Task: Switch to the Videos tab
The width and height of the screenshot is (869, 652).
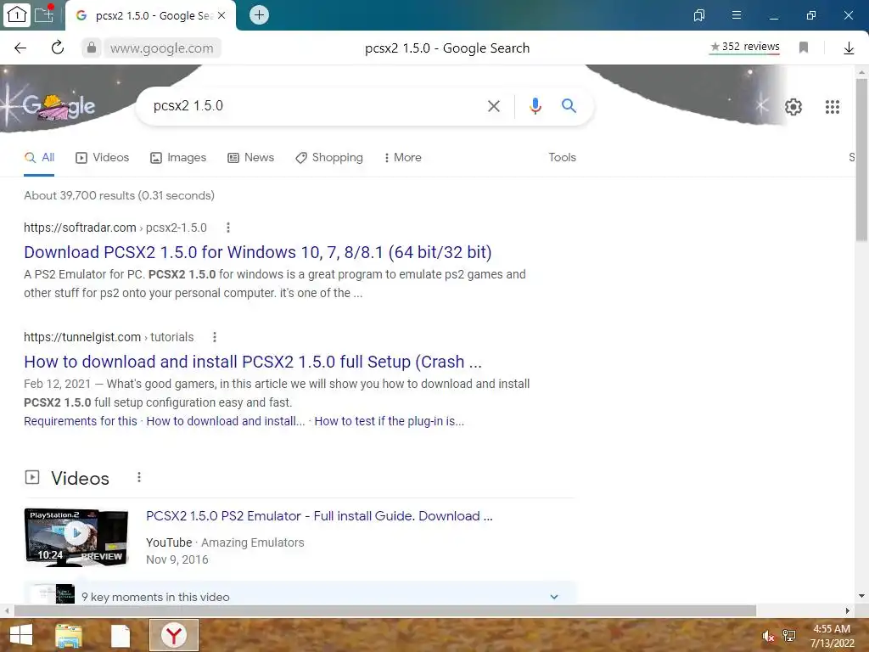Action: coord(103,157)
